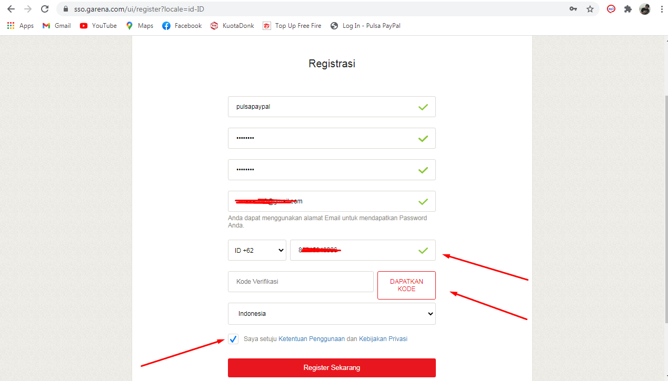Click the Kode Verifikasi input field

click(301, 282)
